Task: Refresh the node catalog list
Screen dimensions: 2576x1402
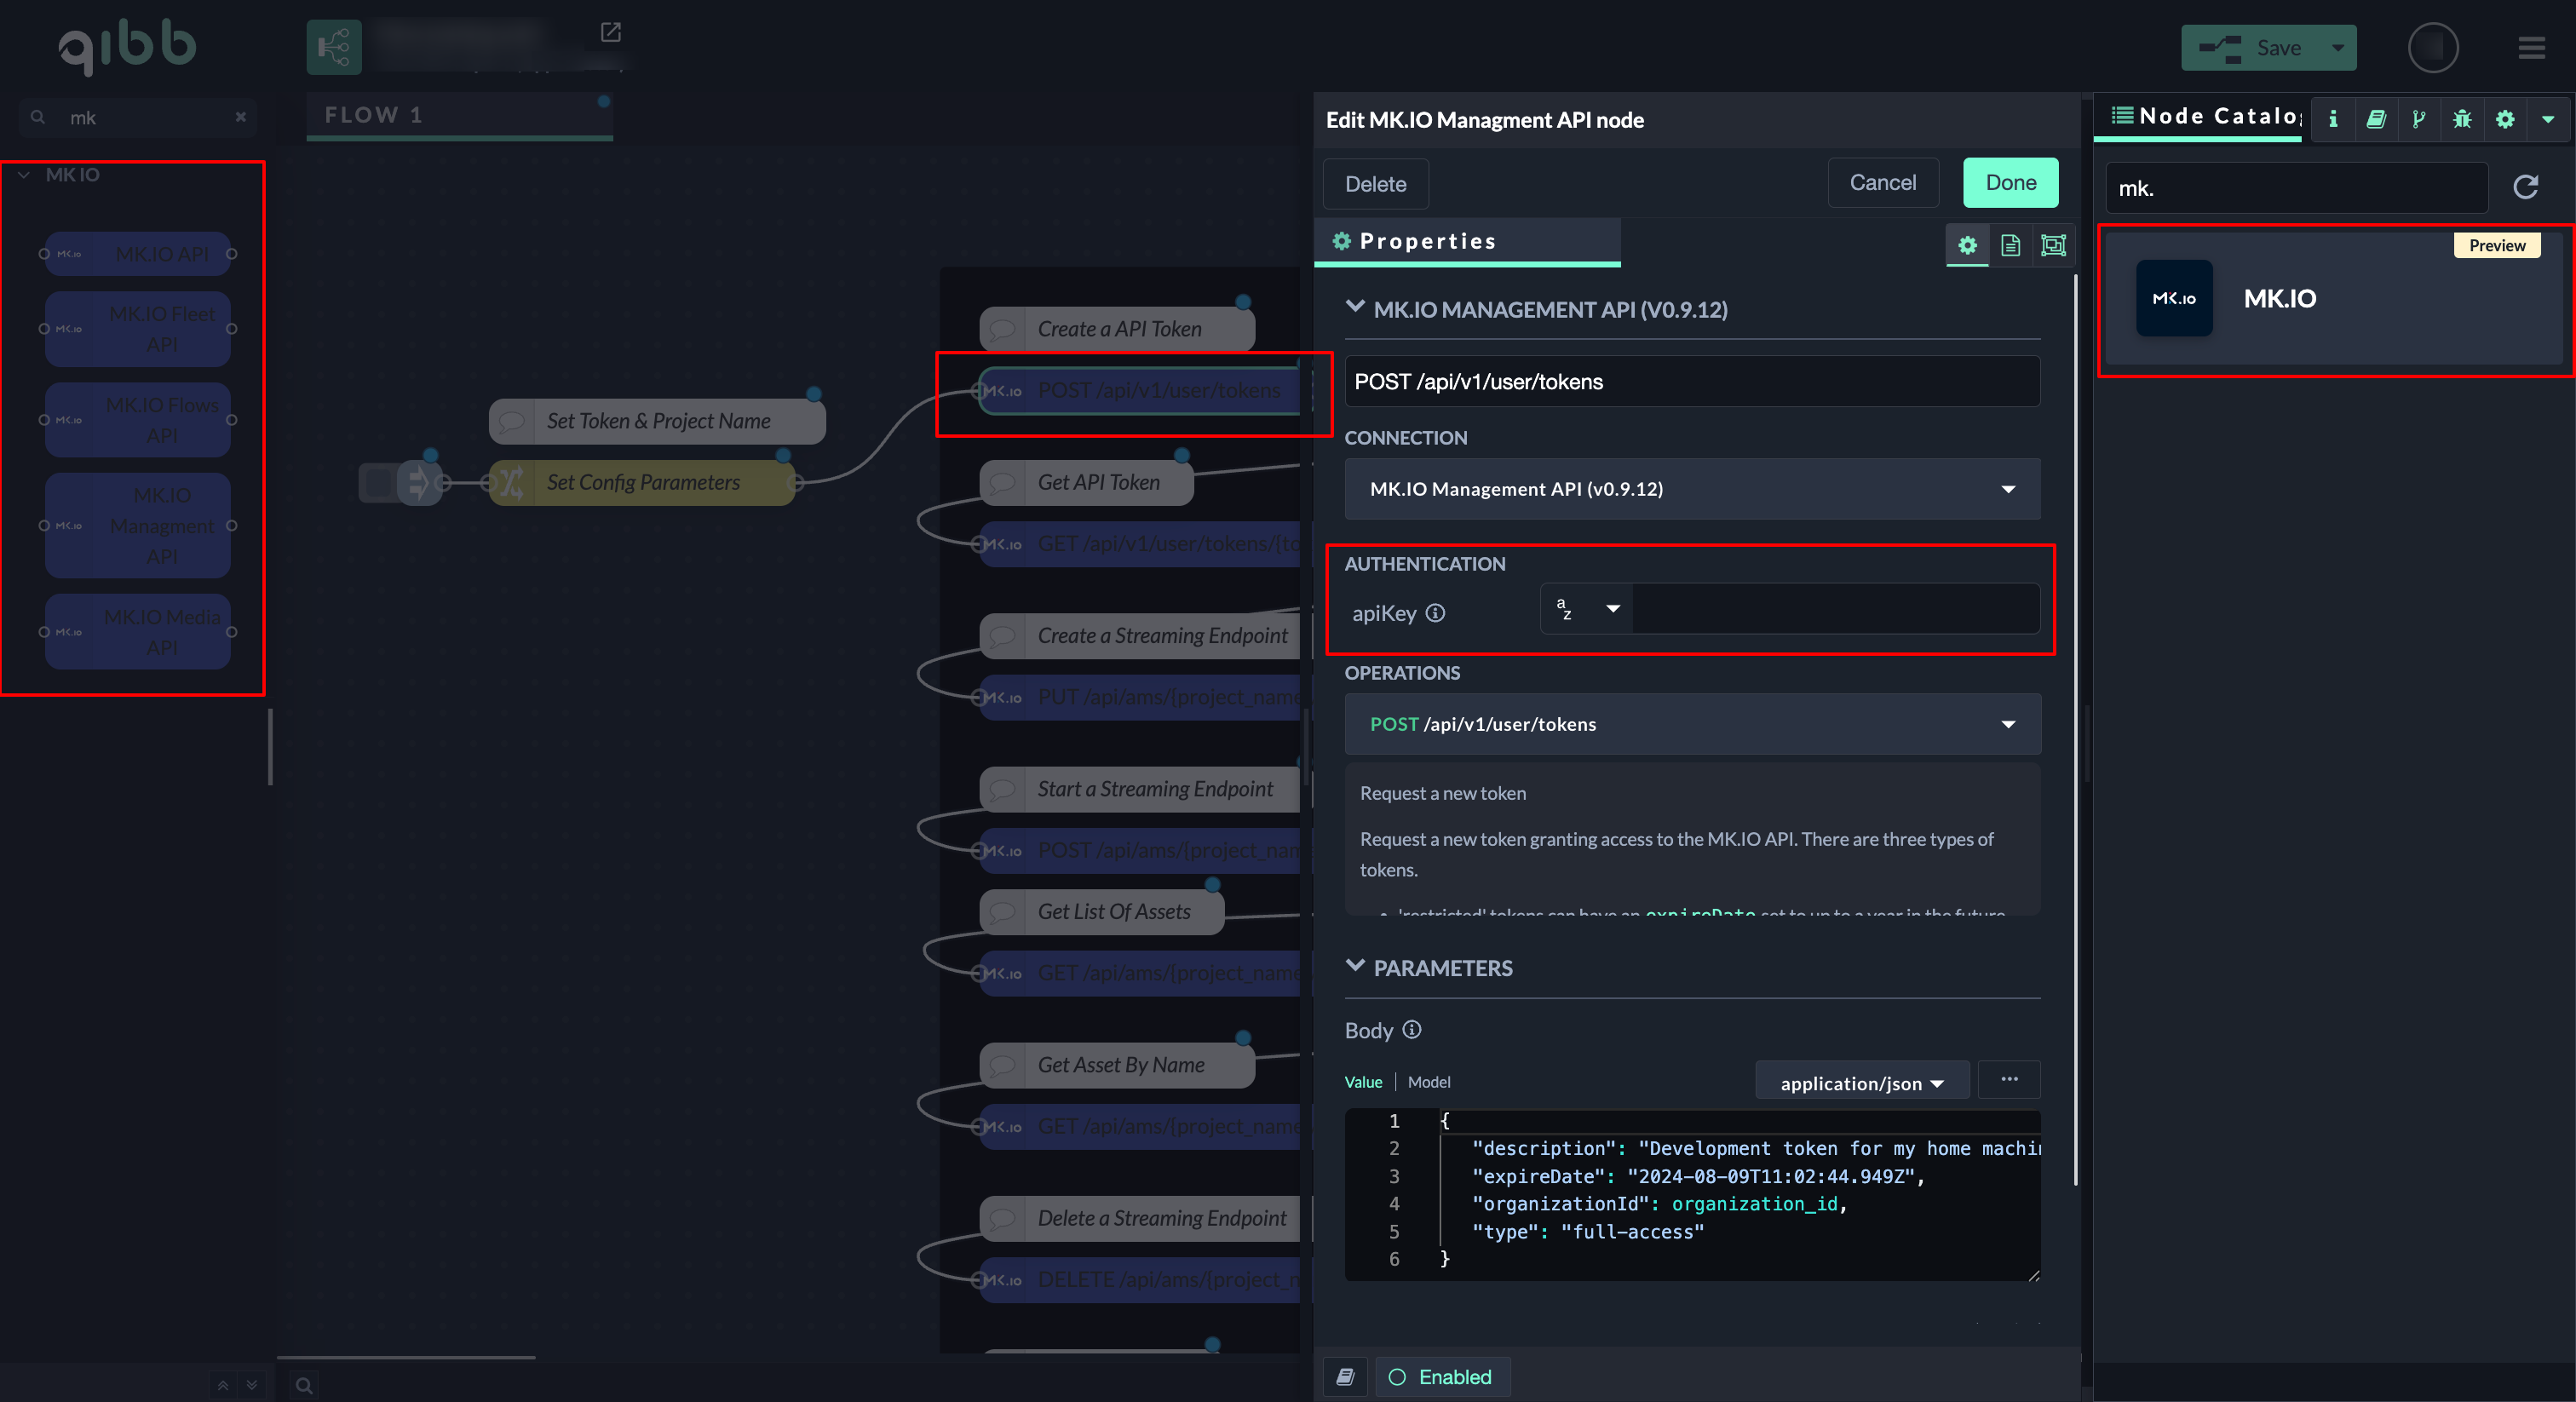Action: pyautogui.click(x=2526, y=187)
